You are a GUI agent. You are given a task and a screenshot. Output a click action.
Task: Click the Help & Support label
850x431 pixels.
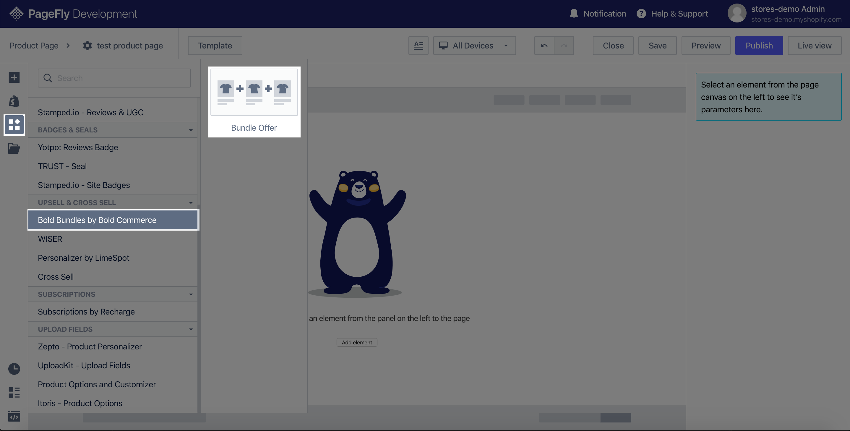coord(679,14)
